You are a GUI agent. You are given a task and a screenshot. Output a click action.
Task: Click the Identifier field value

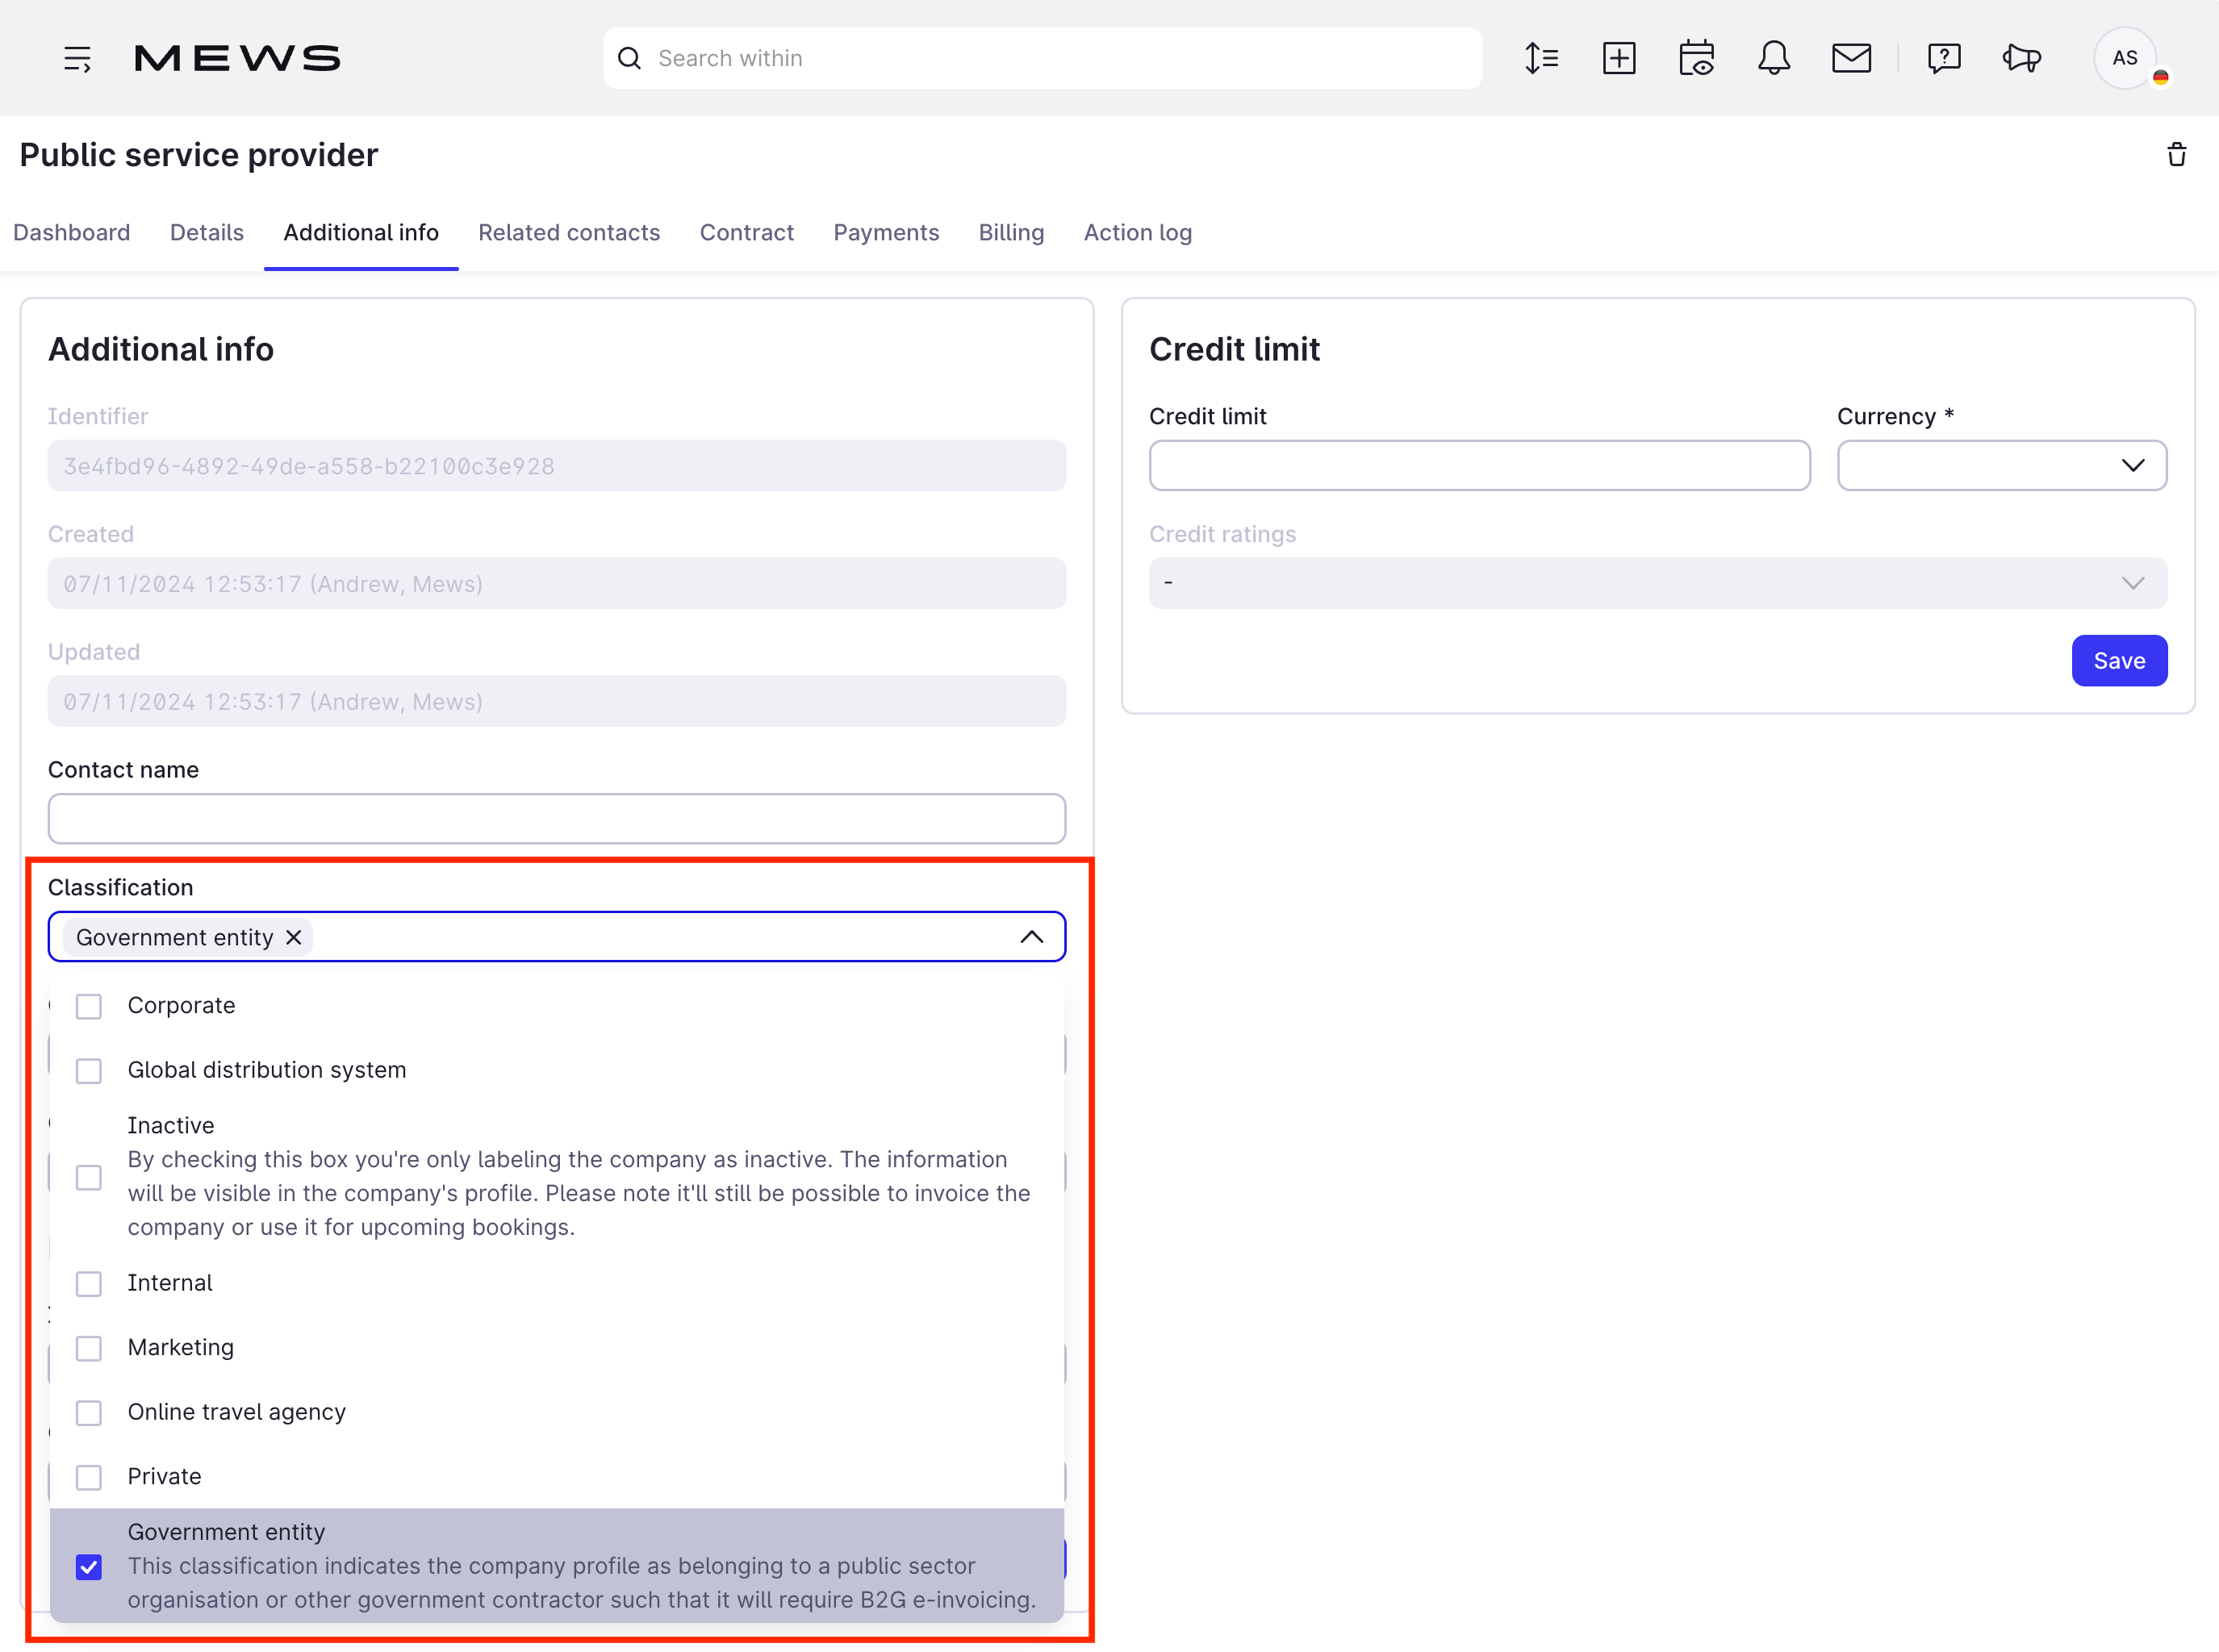556,466
